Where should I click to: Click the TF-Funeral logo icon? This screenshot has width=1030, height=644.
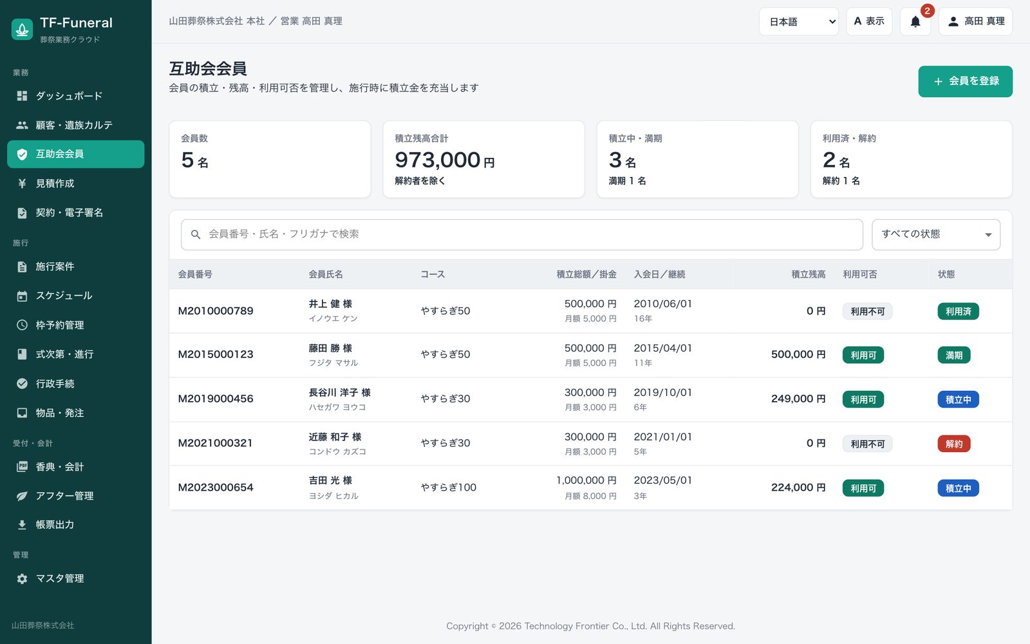pos(23,29)
